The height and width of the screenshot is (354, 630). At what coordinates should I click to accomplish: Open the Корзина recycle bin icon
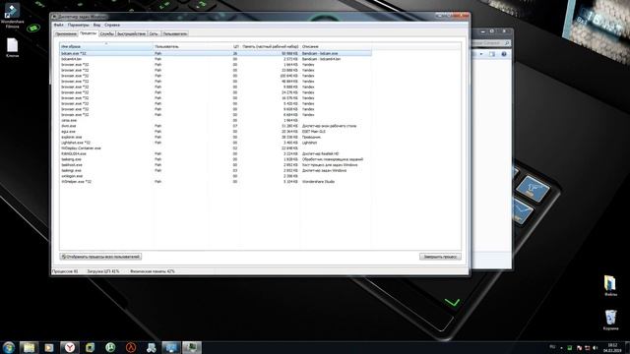tap(610, 320)
